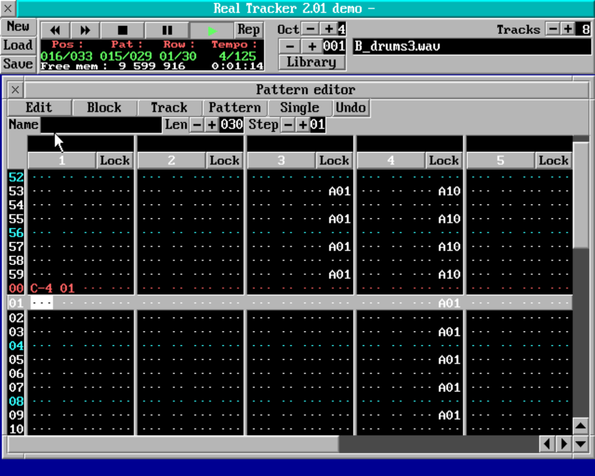595x476 pixels.
Task: Decrease the number of Tracks
Action: [553, 29]
